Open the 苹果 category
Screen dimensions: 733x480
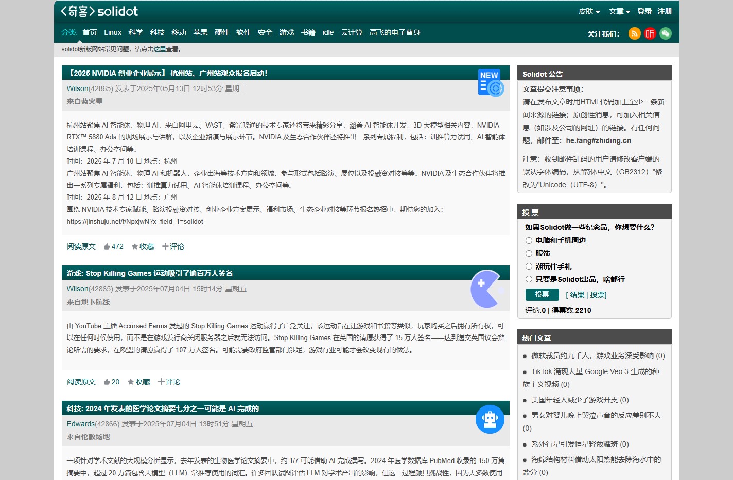(x=201, y=32)
